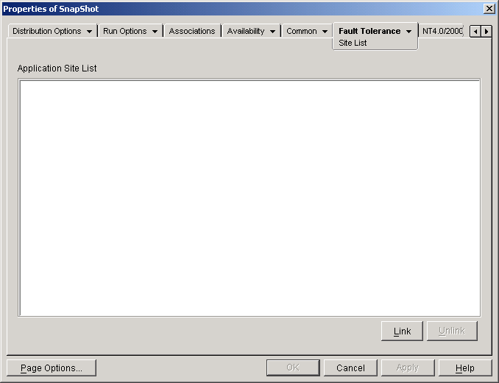Expand the Availability dropdown arrow
The height and width of the screenshot is (383, 499).
pos(273,32)
